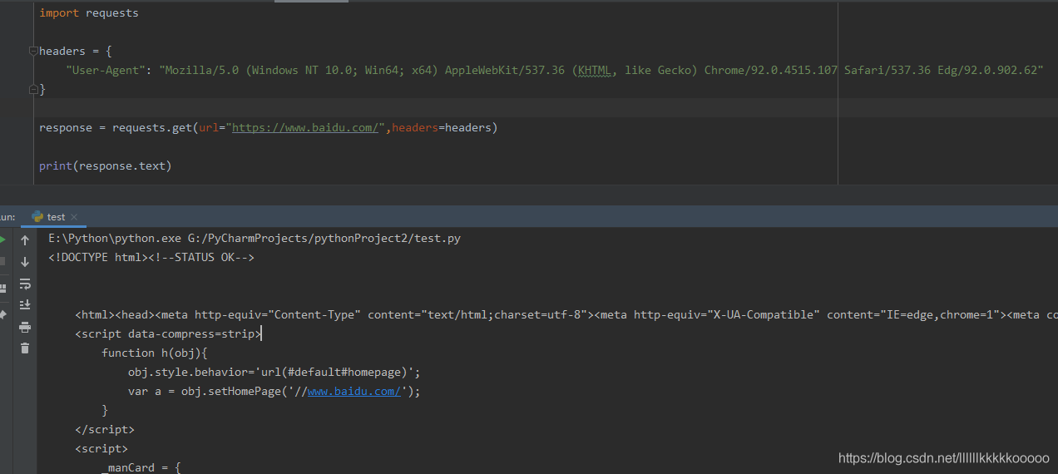This screenshot has width=1058, height=474.
Task: Click the green Rerun icon in Run panel
Action: (2, 240)
